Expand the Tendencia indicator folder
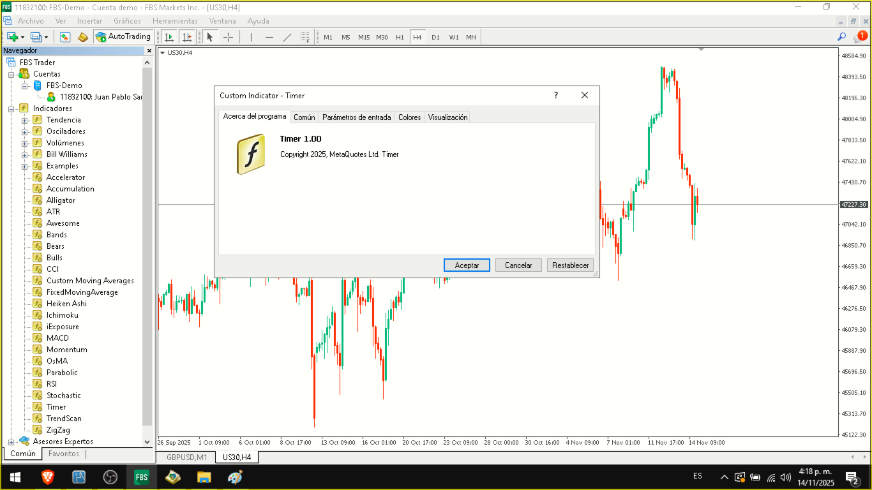The width and height of the screenshot is (872, 490). [x=24, y=120]
